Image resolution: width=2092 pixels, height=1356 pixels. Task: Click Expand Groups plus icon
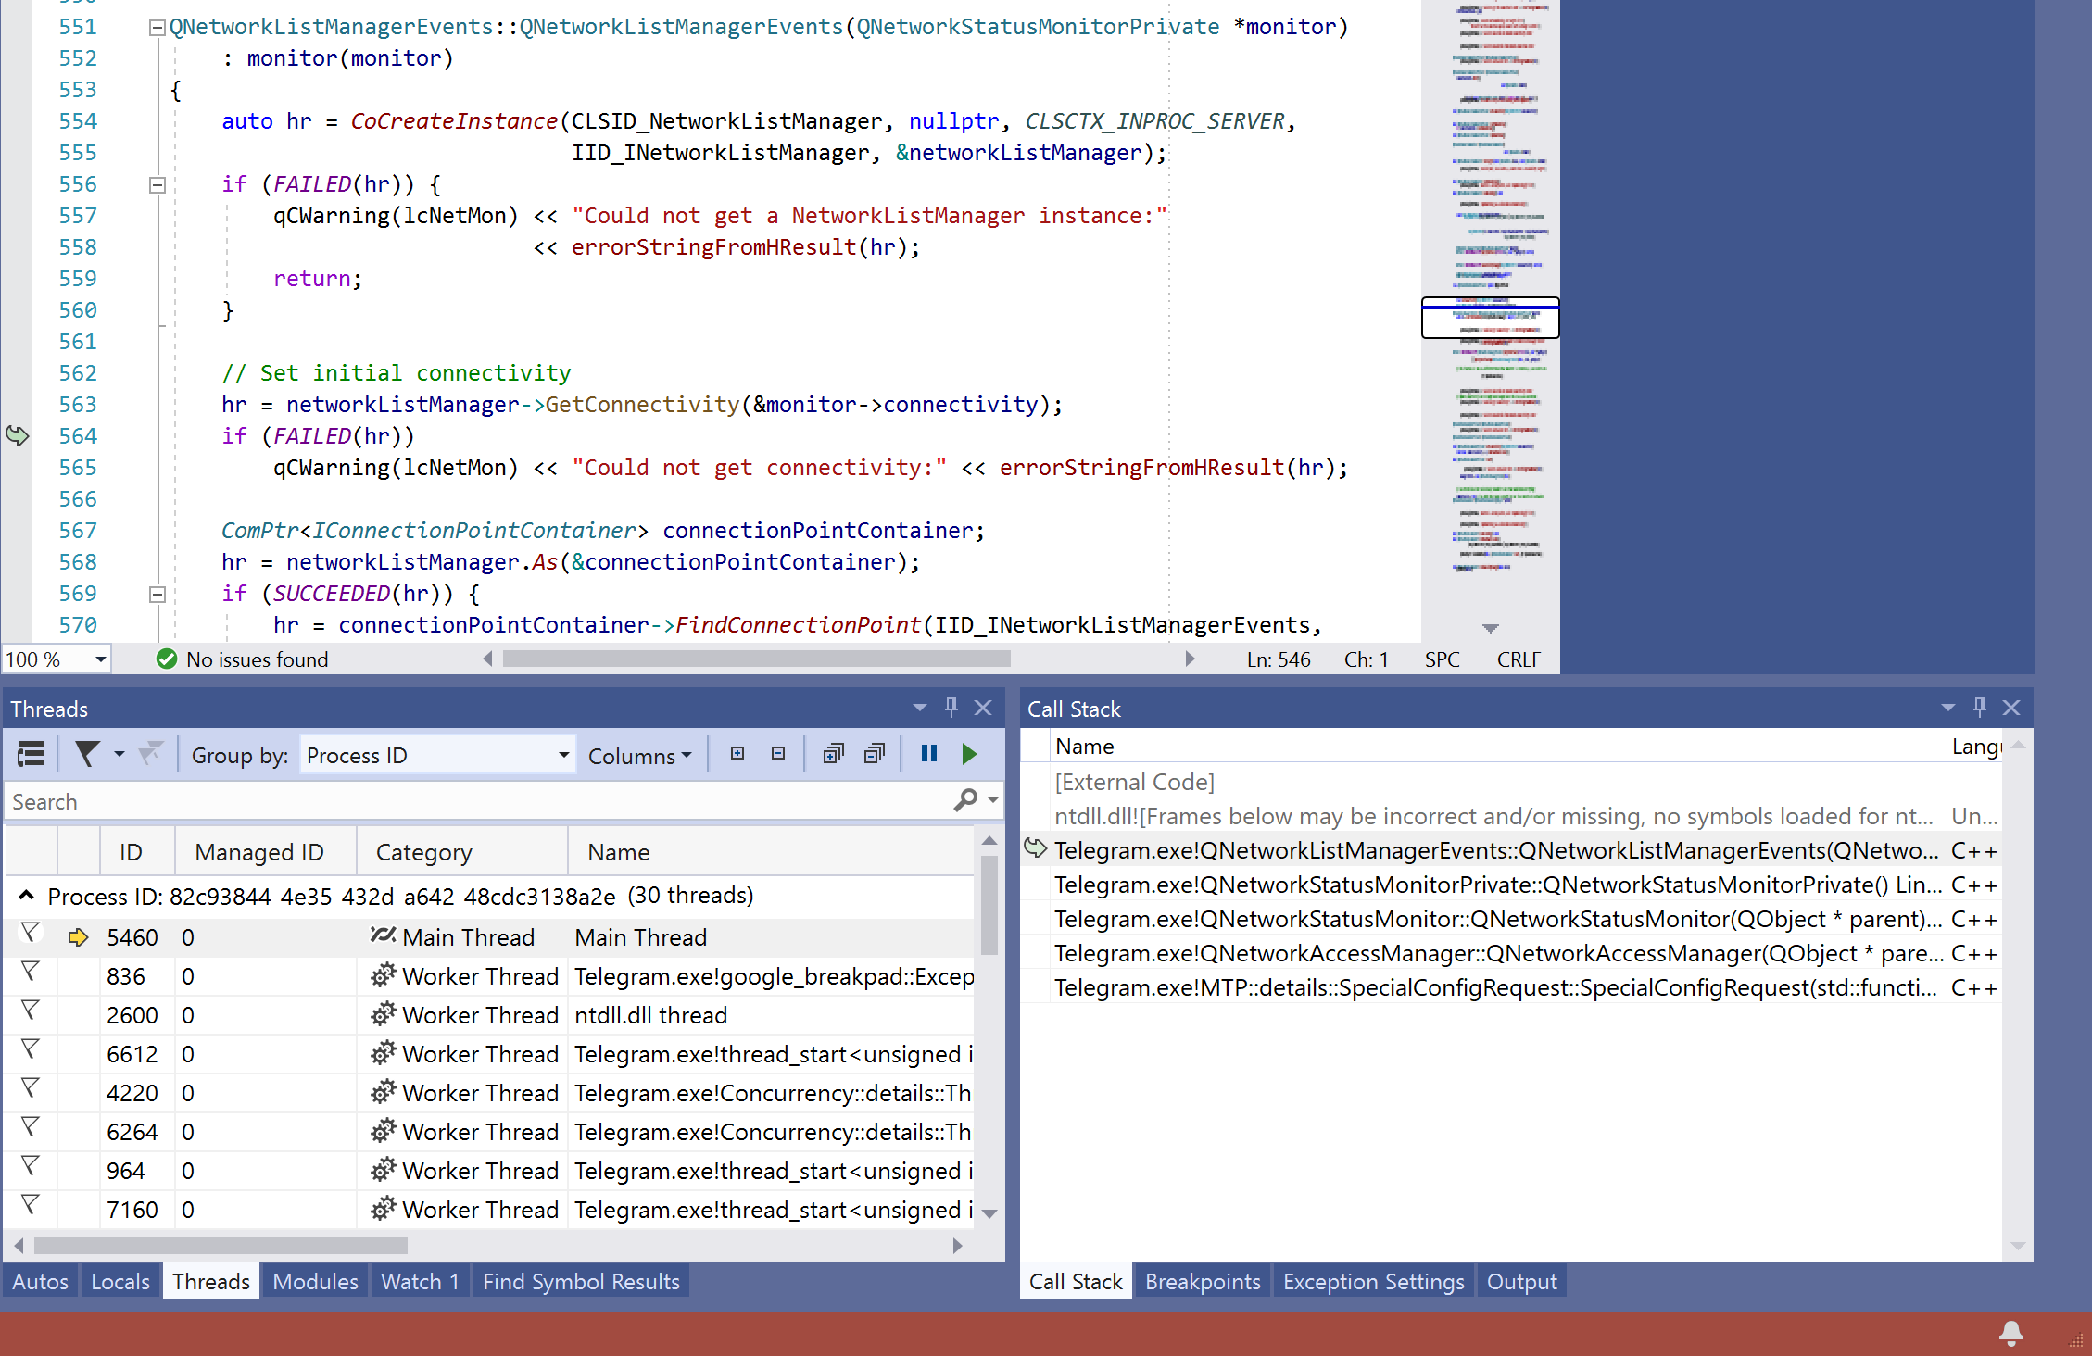(737, 754)
